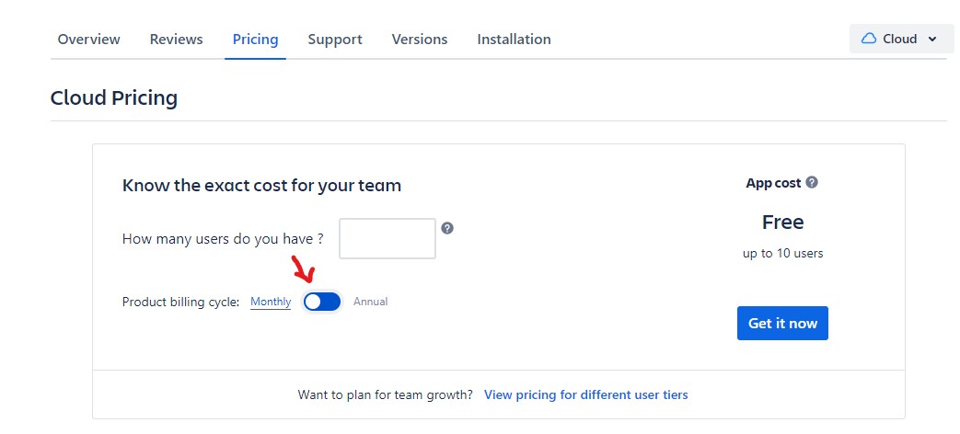
Task: Switch the billing cycle toggle to Annual
Action: pos(322,302)
